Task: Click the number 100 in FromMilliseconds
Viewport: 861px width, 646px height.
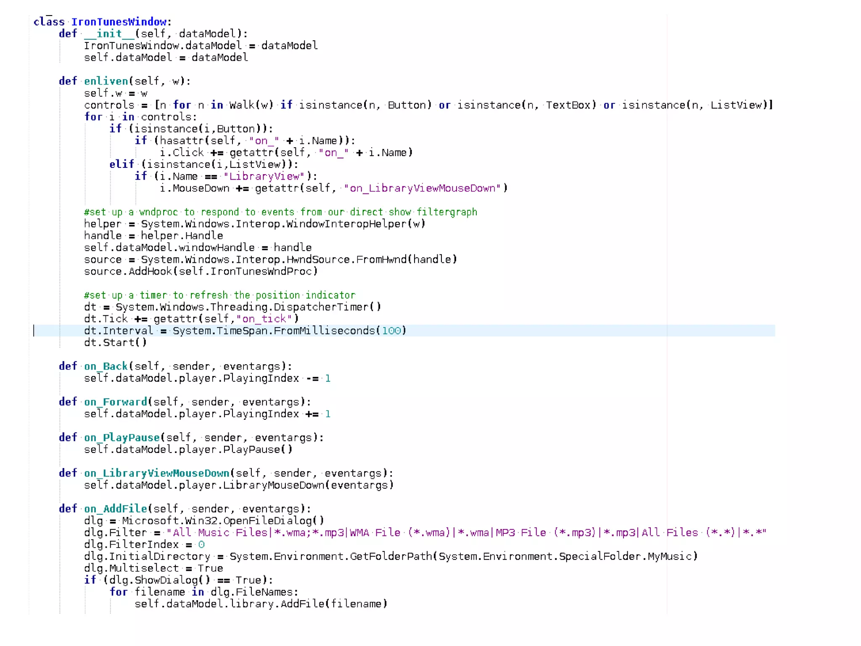Action: click(x=391, y=331)
